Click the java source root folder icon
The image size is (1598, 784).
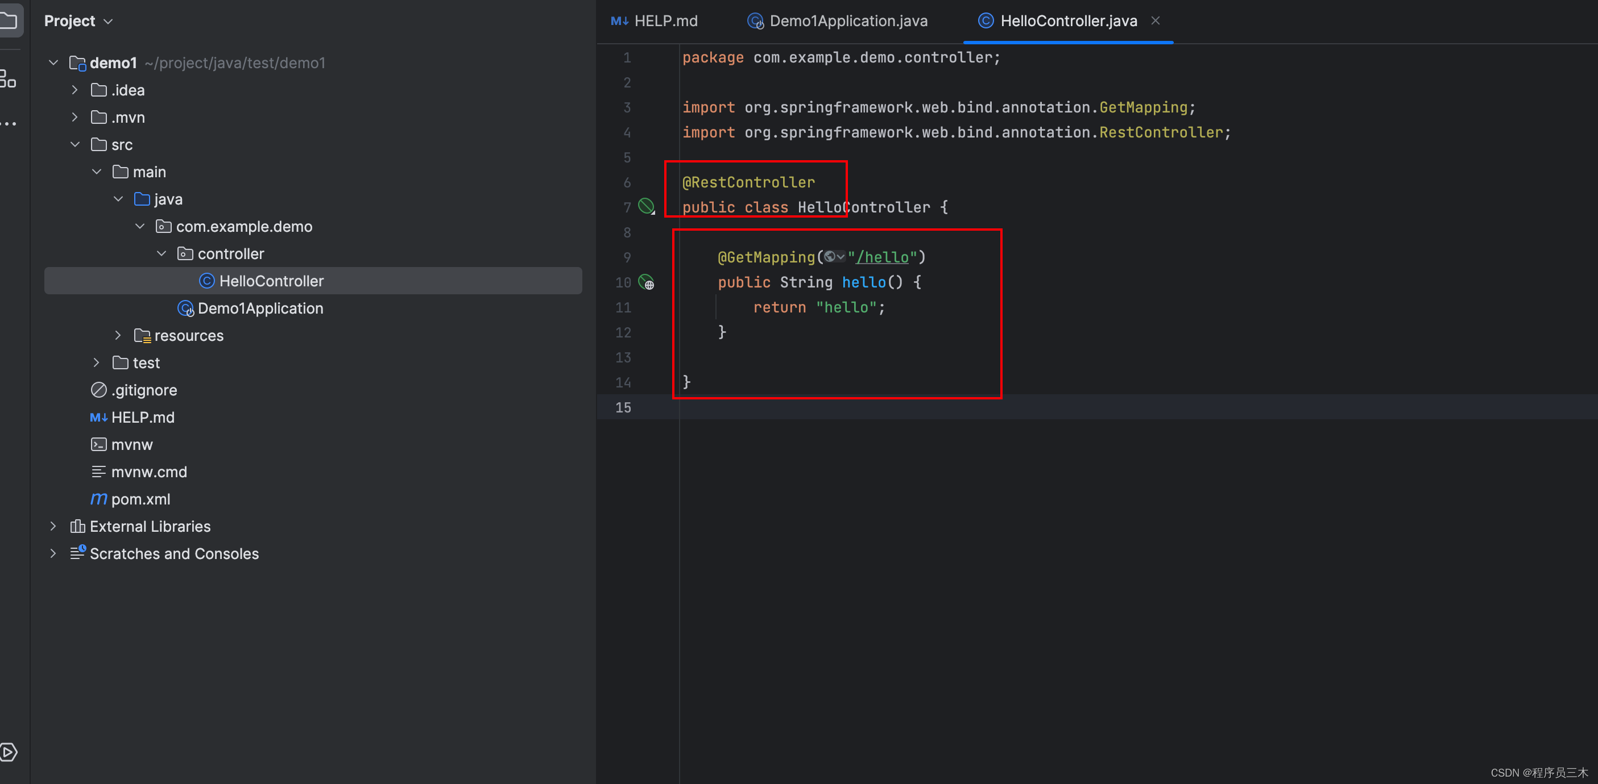[x=142, y=199]
